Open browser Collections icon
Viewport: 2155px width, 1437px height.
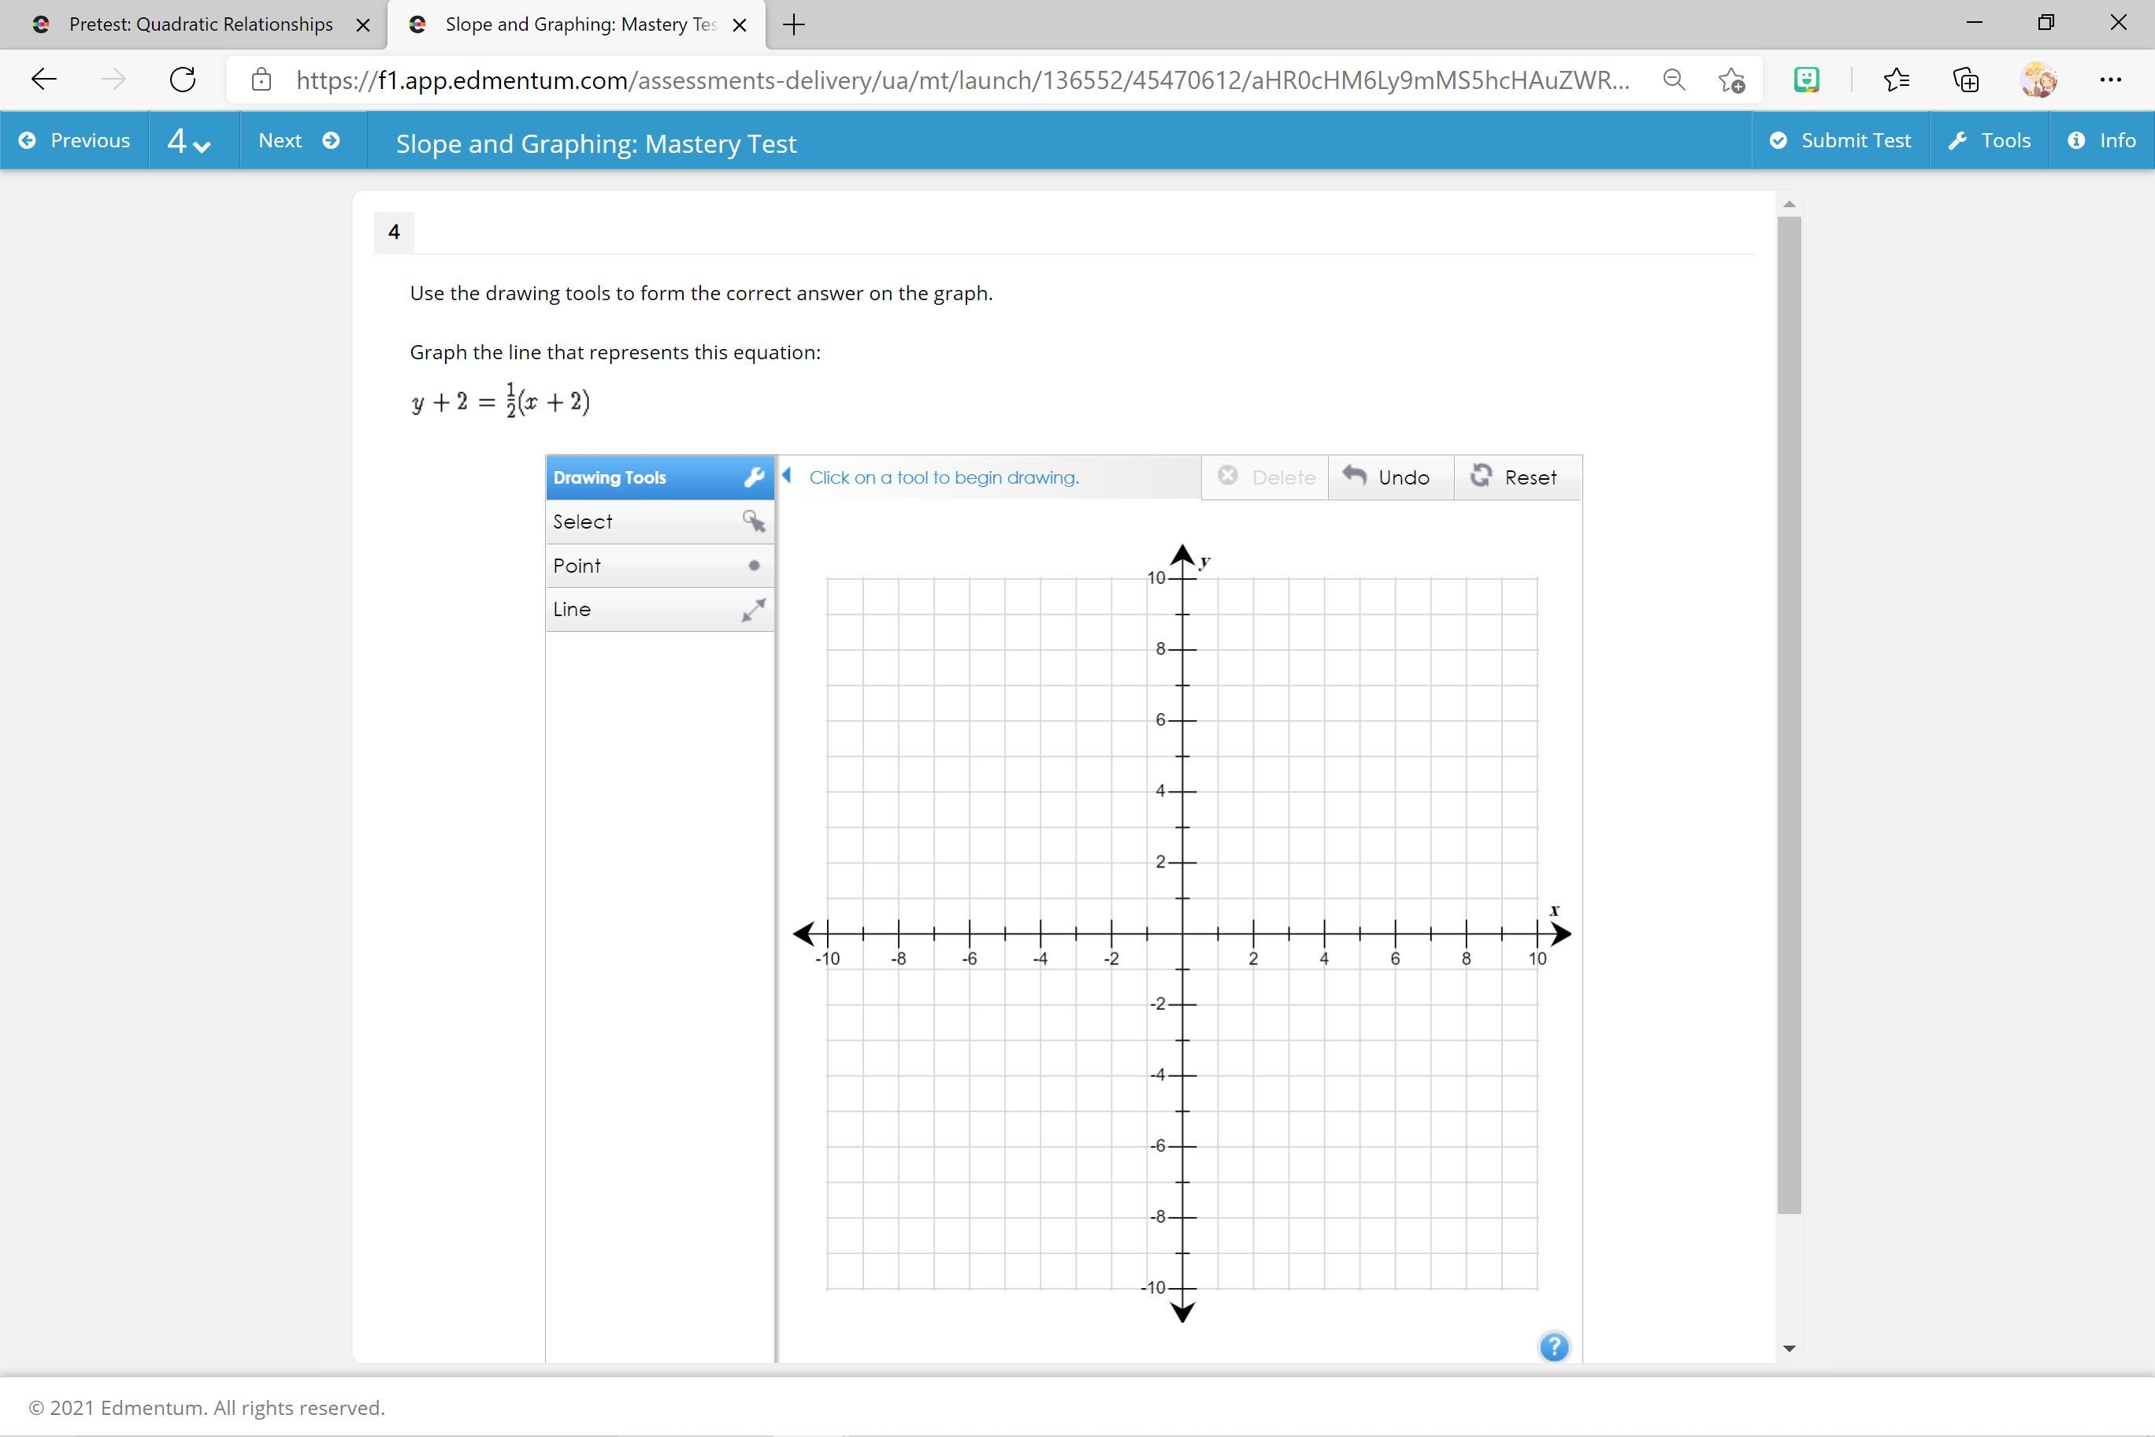tap(1966, 80)
